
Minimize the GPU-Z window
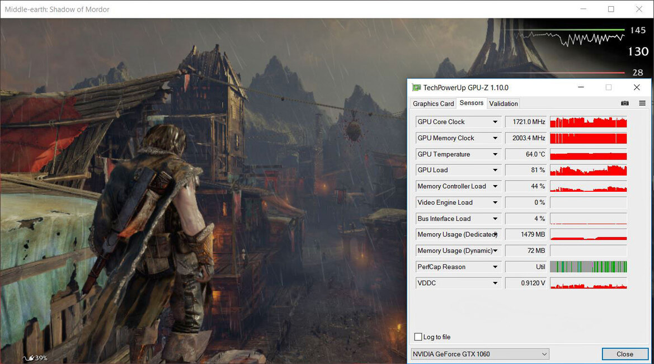[x=581, y=87]
